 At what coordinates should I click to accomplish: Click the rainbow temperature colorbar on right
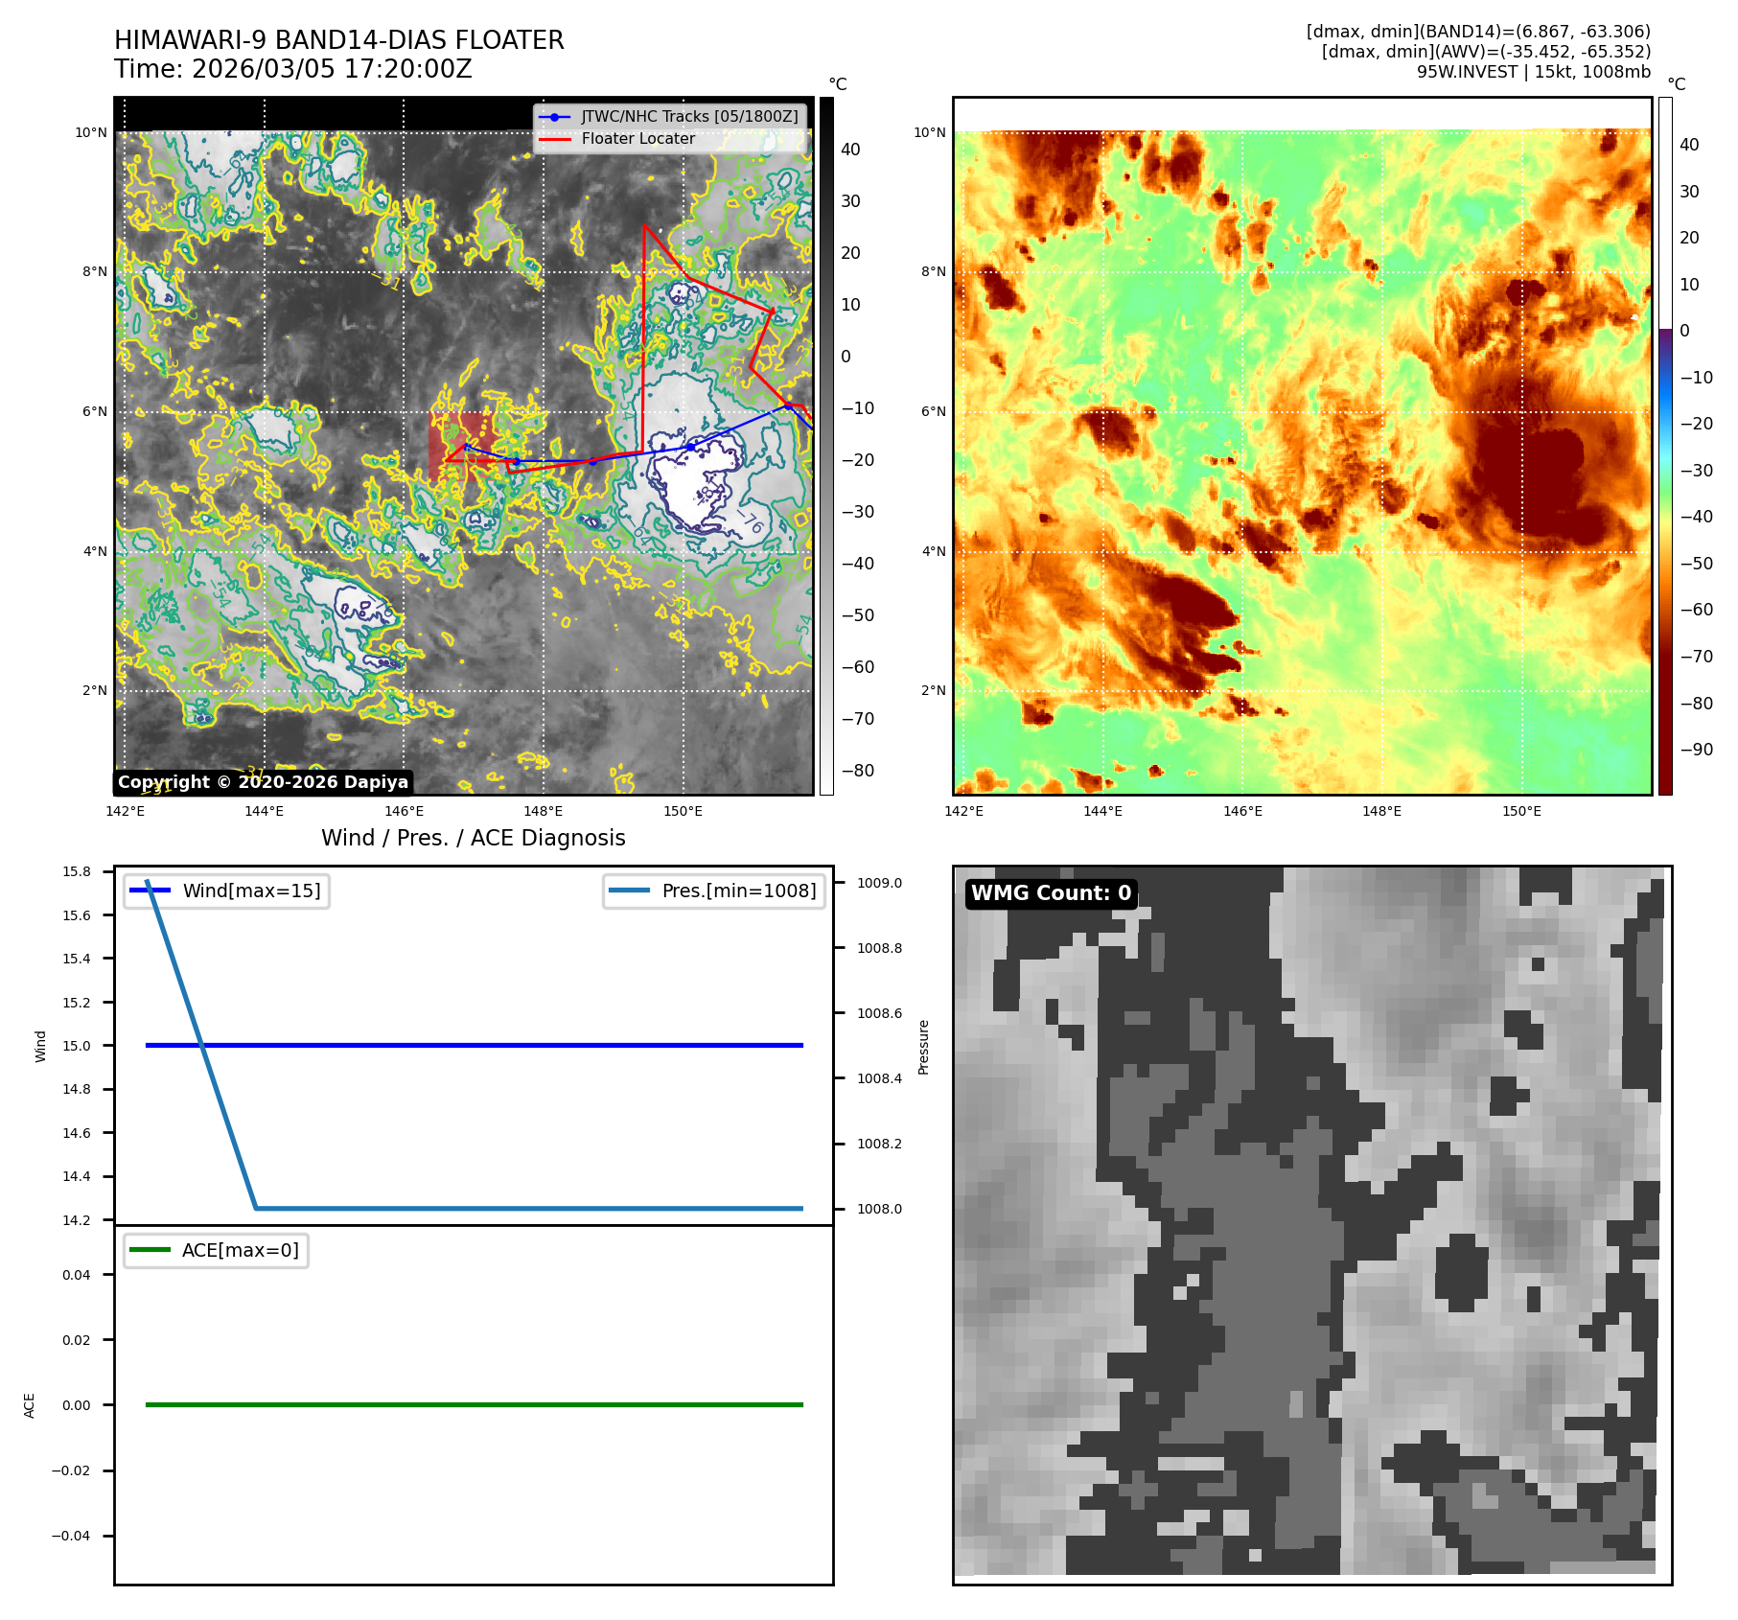tap(1665, 446)
